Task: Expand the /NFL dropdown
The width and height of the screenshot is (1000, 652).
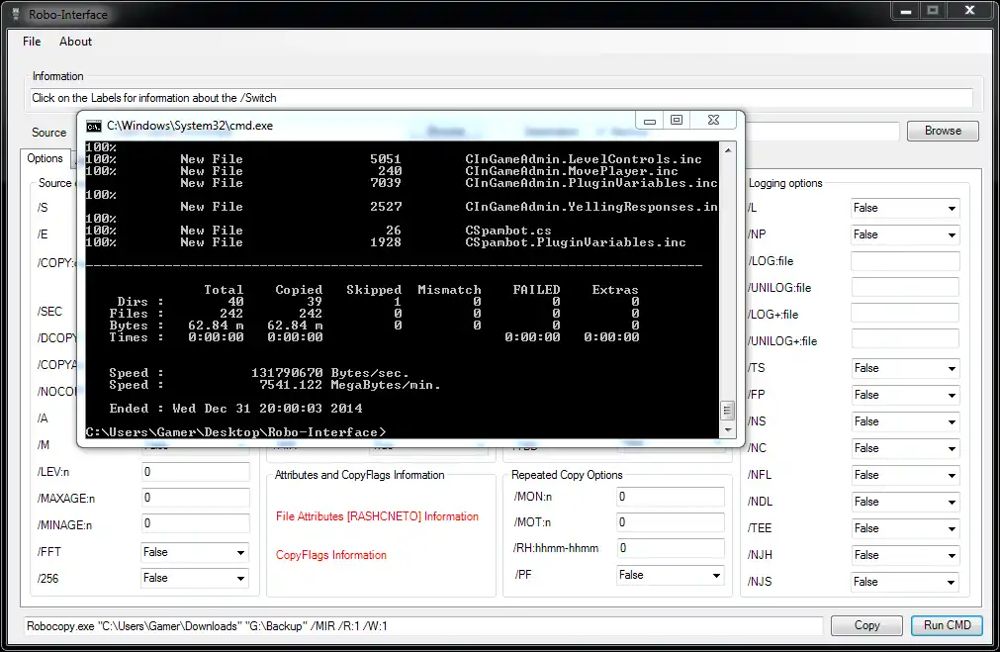Action: [x=905, y=475]
